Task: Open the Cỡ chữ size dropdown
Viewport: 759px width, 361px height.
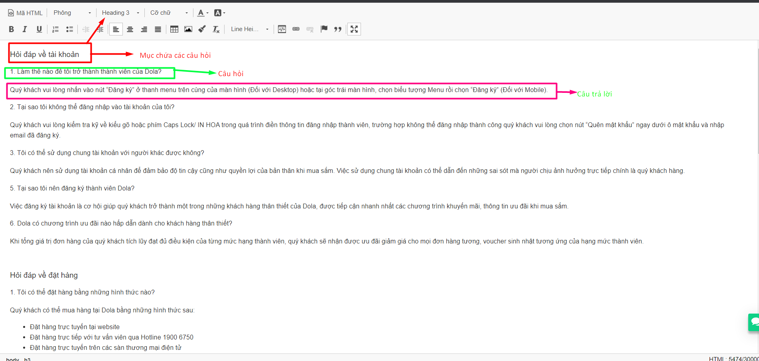Action: [169, 13]
